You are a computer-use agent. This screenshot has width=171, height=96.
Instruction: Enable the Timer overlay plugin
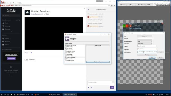[66, 56]
